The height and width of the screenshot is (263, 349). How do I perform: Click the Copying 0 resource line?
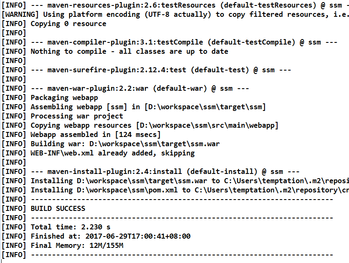68,24
